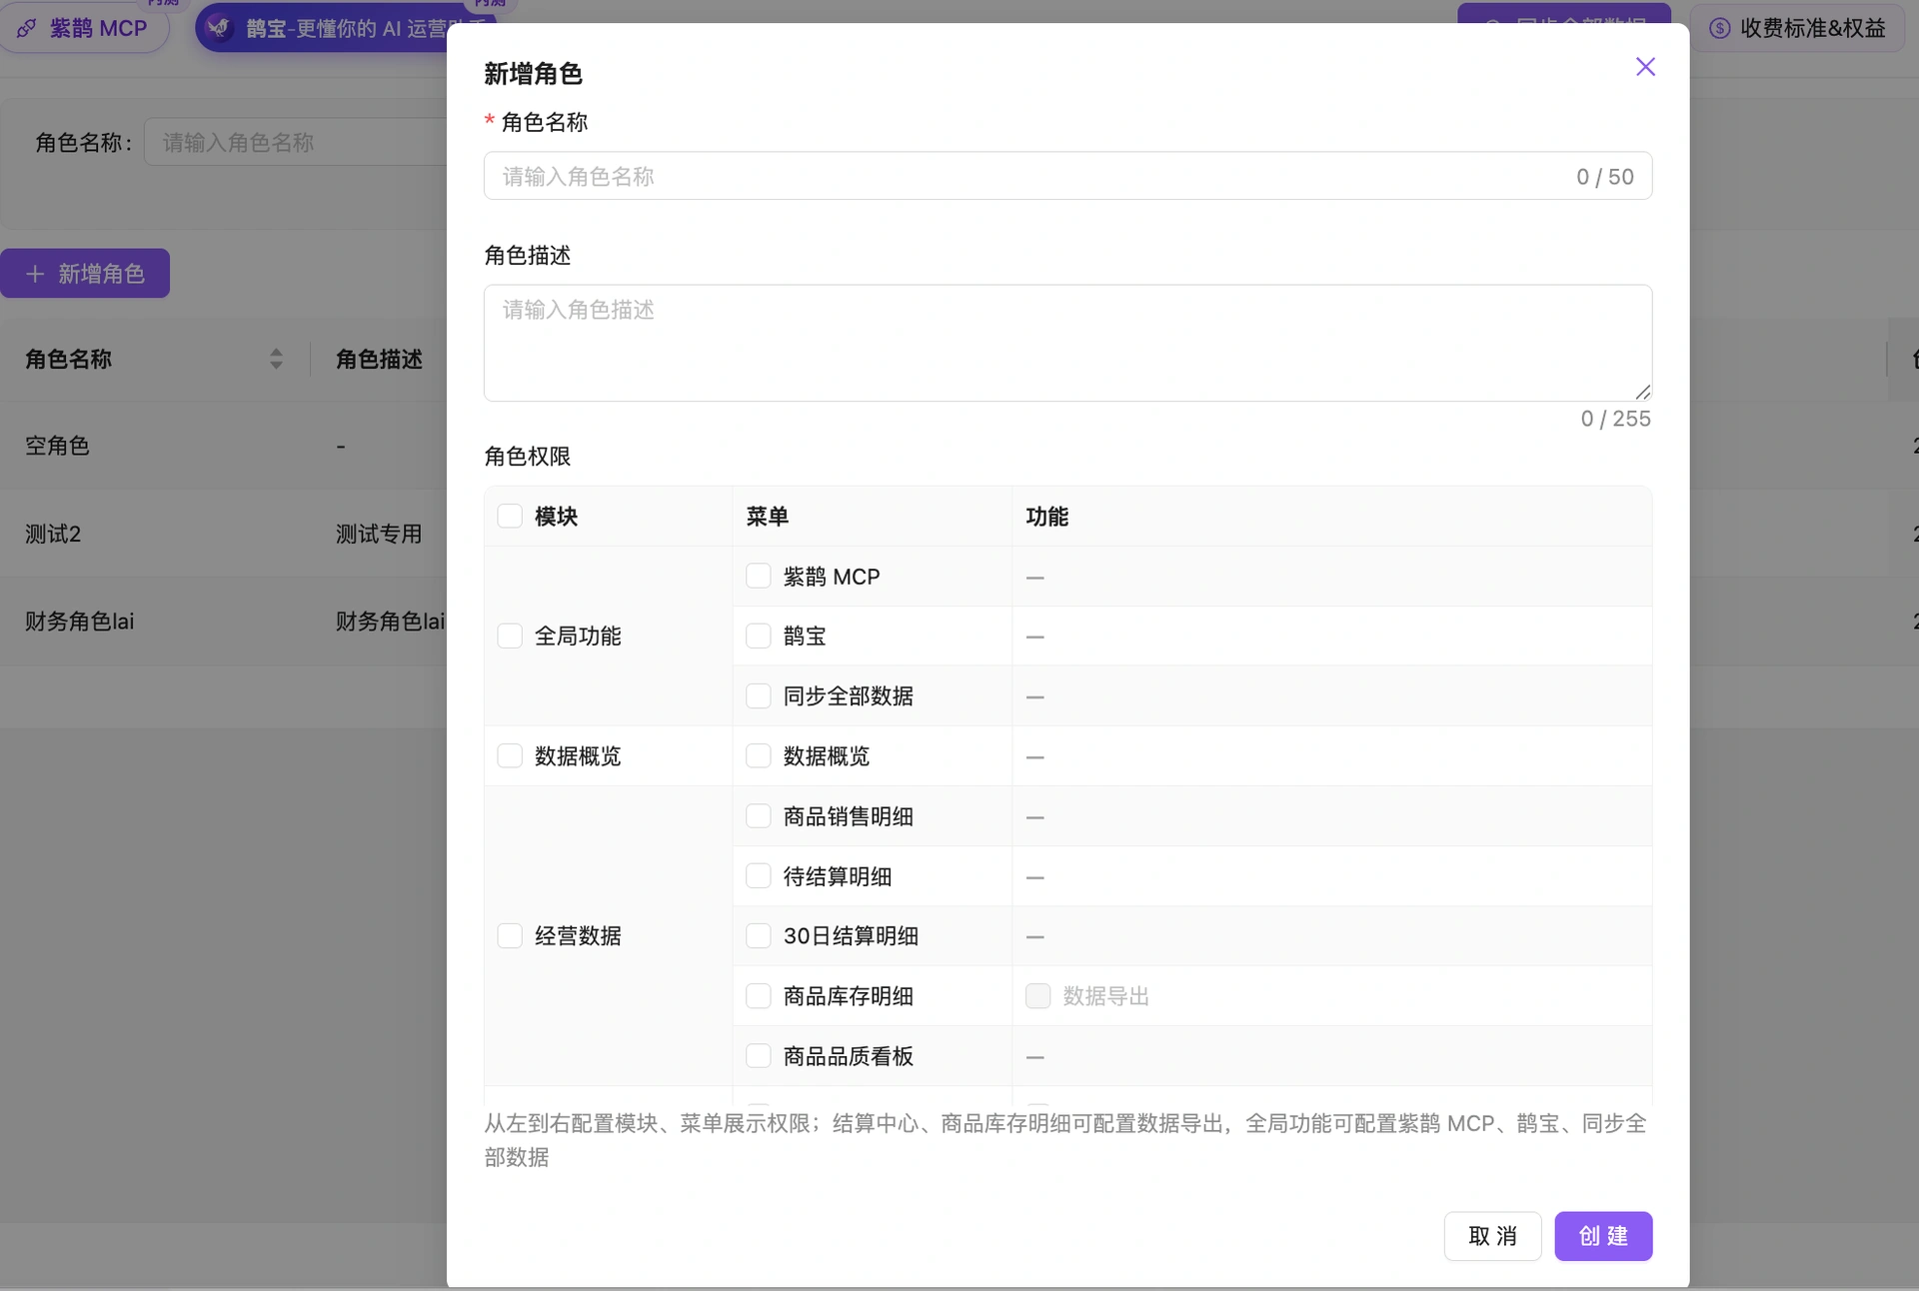Screen dimensions: 1919x1291
Task: Check the 商品销售明细 checkbox
Action: (x=759, y=816)
